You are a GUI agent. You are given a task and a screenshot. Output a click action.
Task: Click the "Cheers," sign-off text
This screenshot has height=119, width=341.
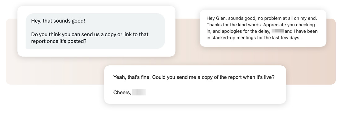pos(122,93)
